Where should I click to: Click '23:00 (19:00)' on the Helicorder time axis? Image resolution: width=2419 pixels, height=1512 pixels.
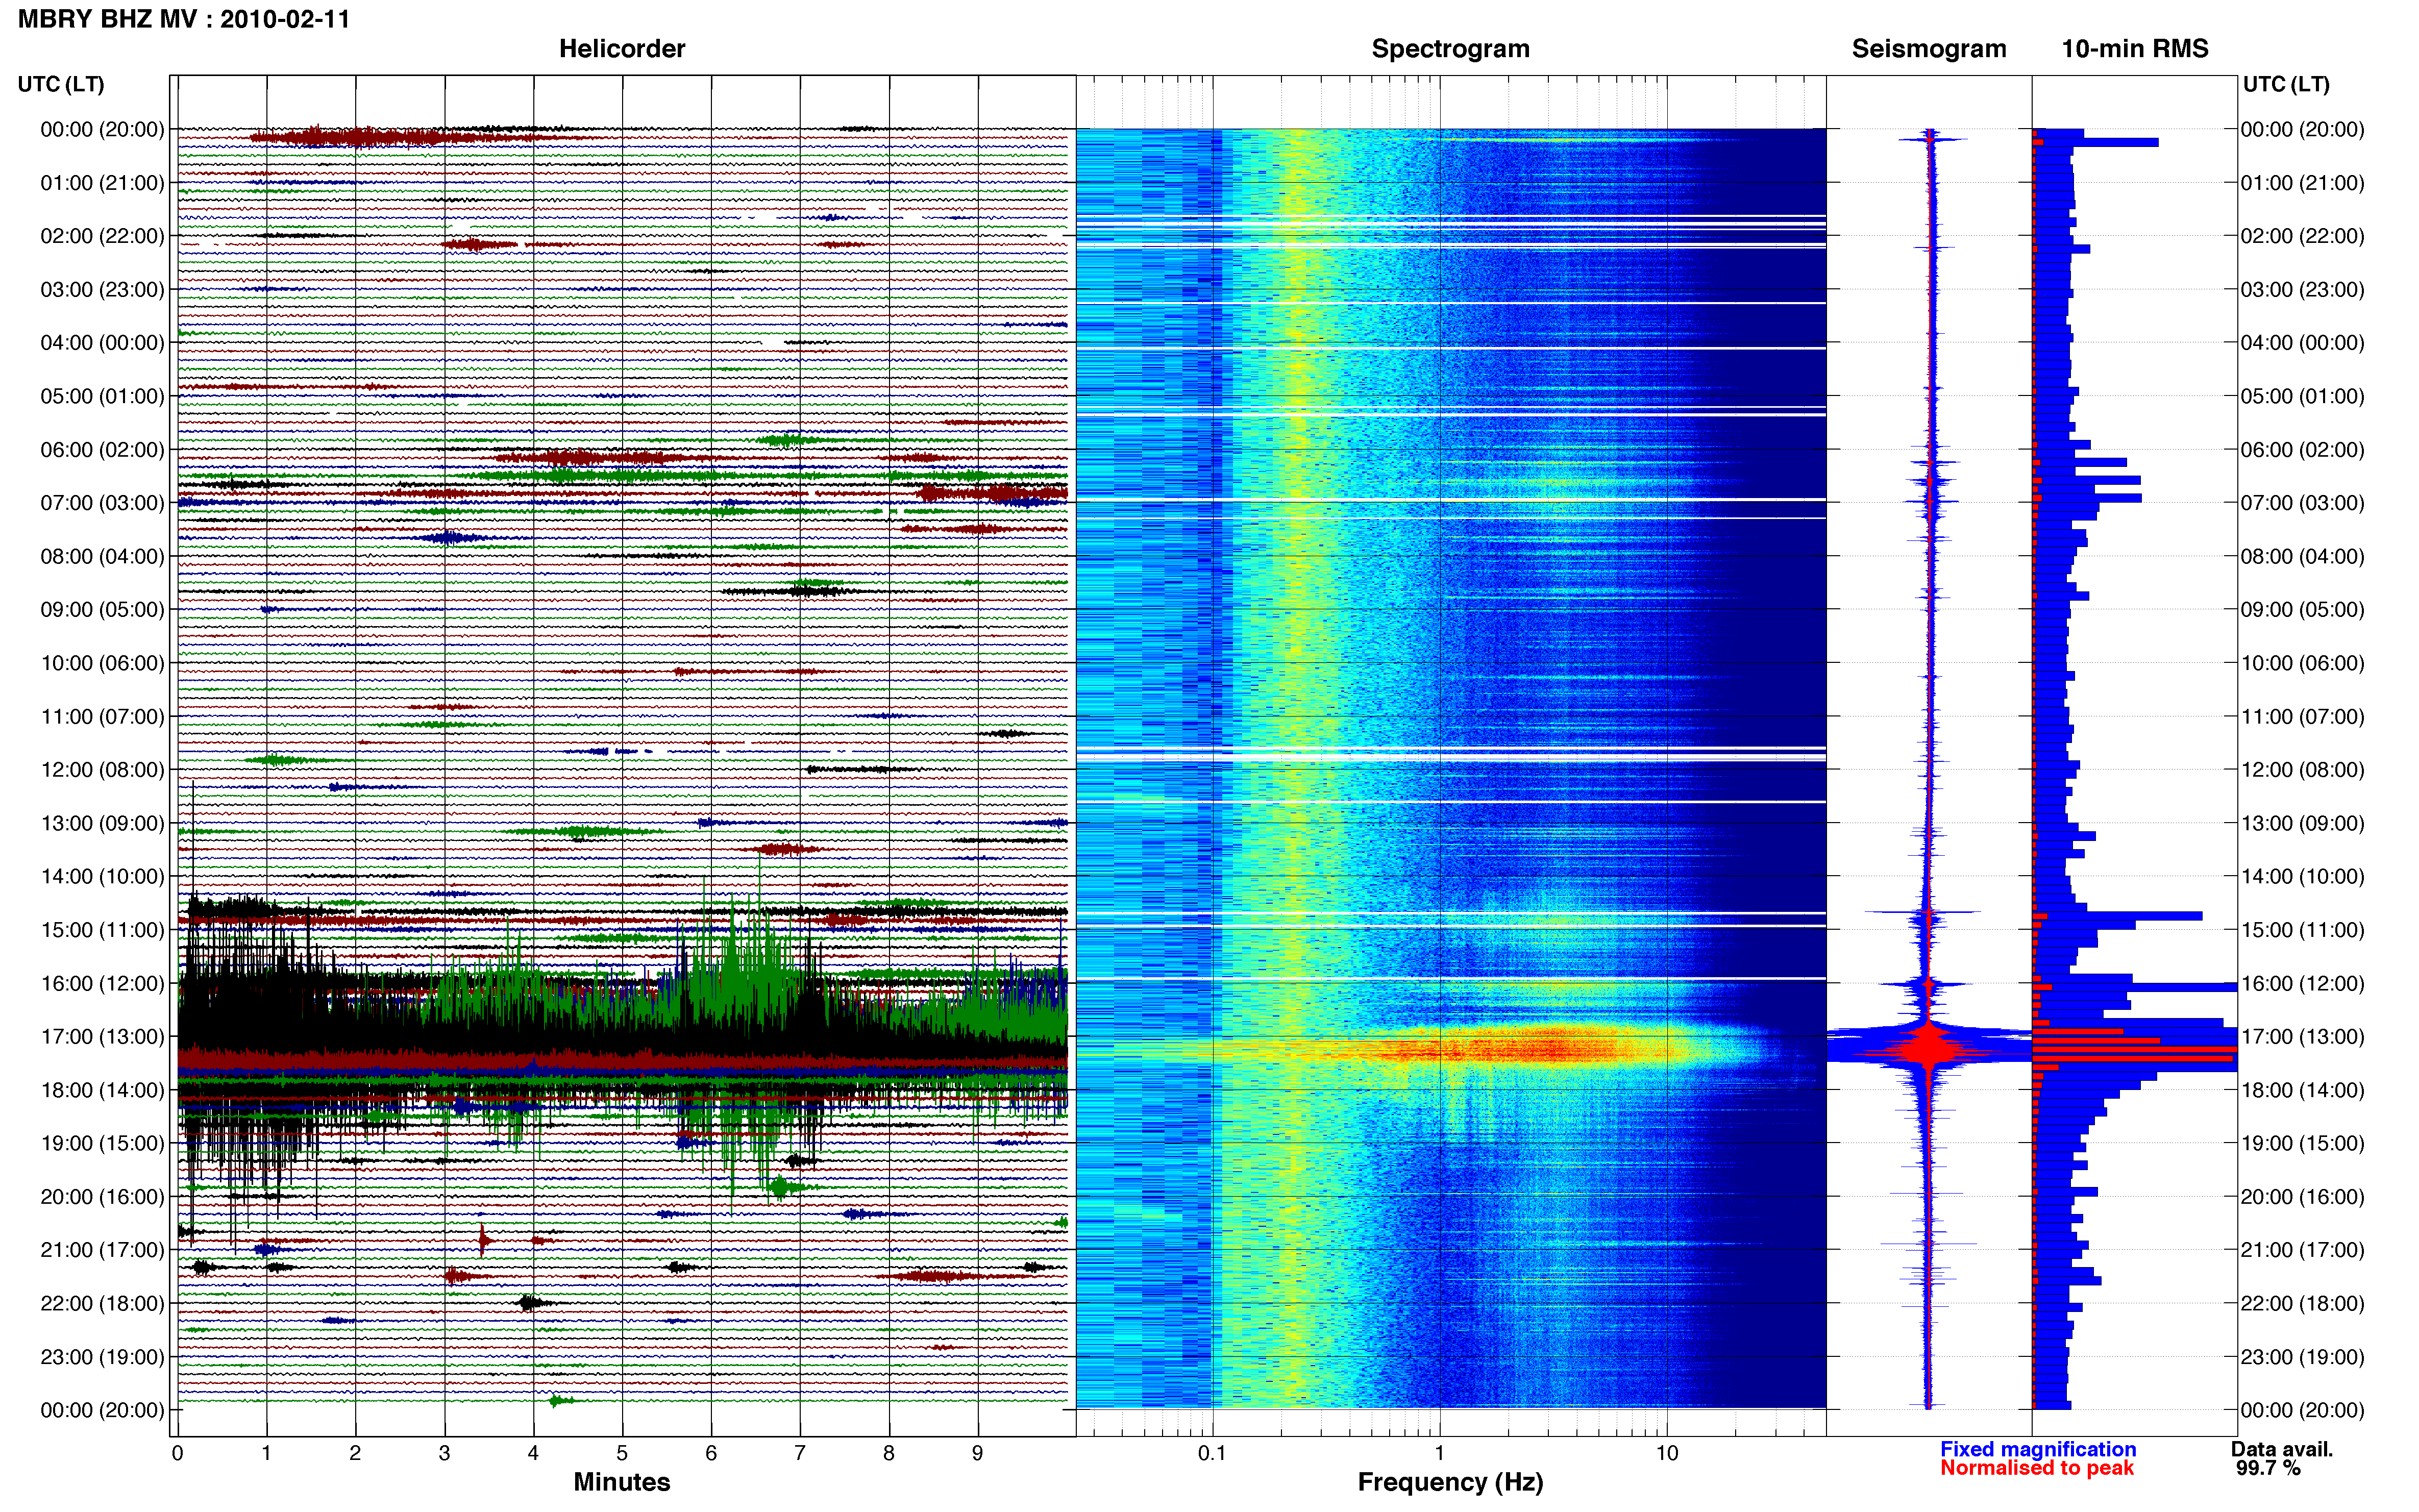tap(102, 1357)
